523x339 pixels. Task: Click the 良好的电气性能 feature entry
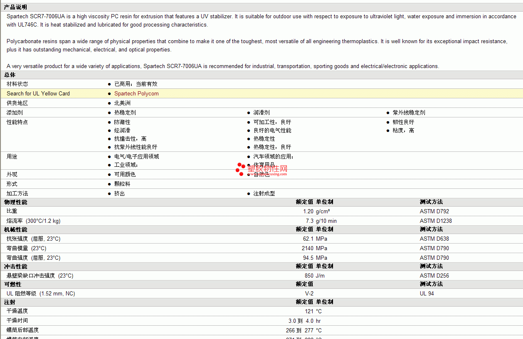coord(272,130)
